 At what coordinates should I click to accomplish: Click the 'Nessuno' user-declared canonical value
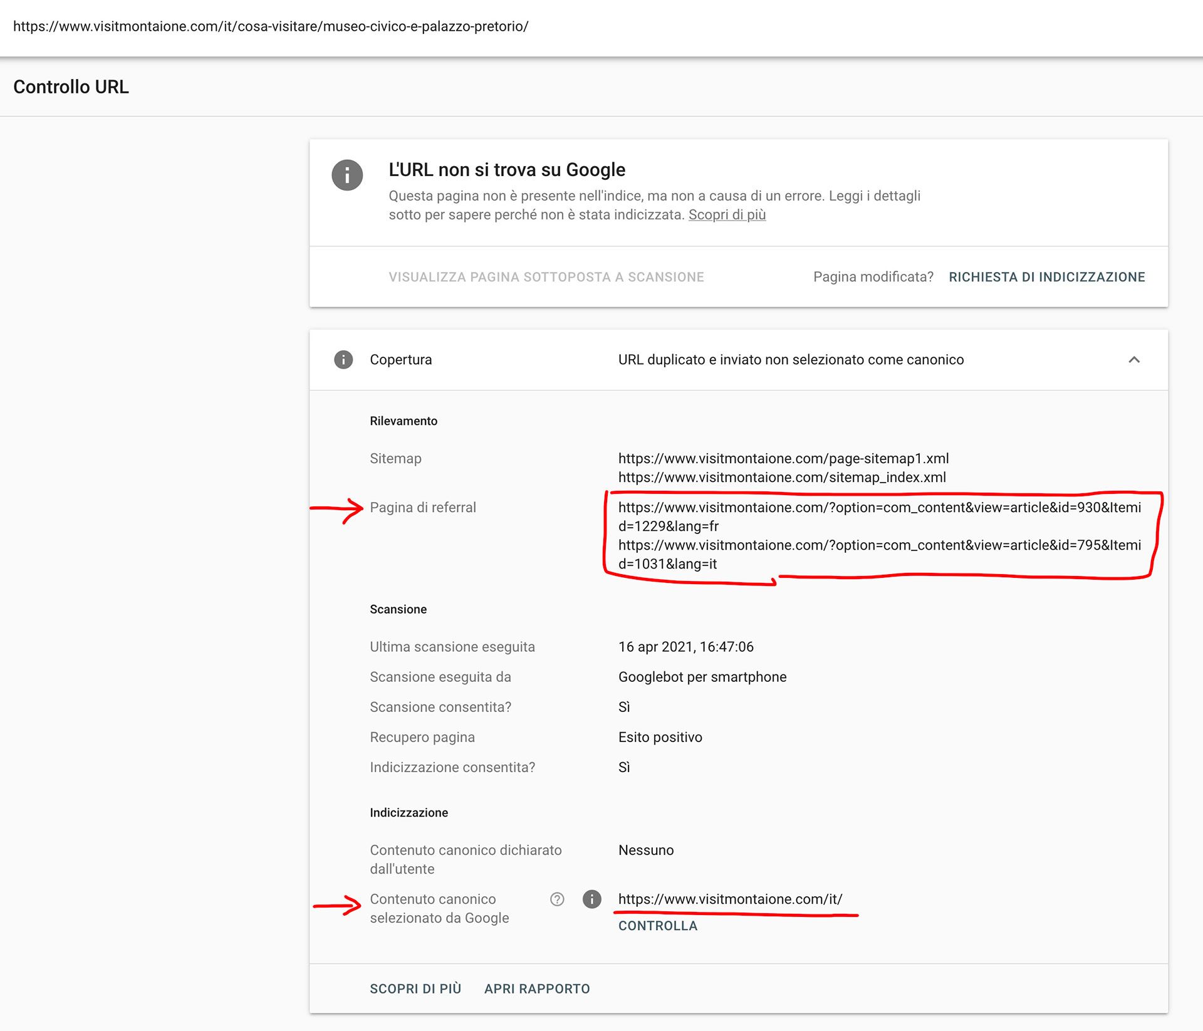pyautogui.click(x=646, y=850)
